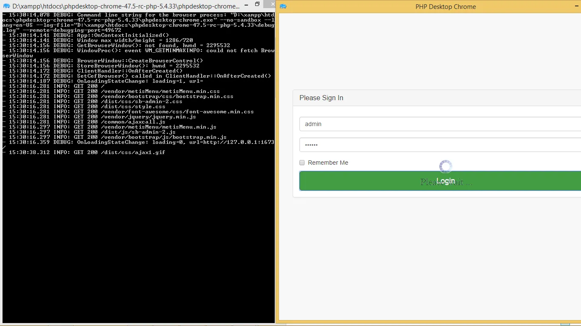
Task: Click the green Login button
Action: coord(440,181)
